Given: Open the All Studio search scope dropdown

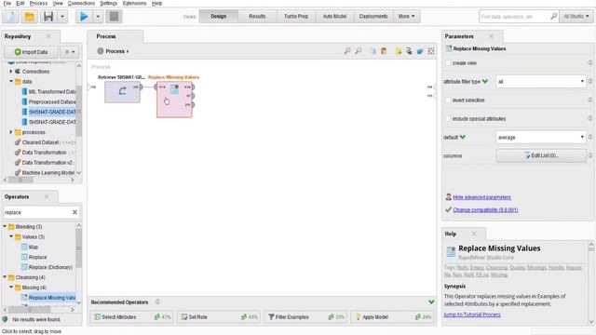Looking at the screenshot, I should pos(576,17).
